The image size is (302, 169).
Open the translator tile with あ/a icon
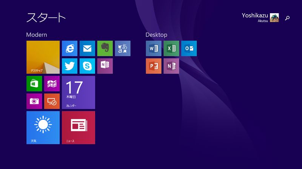pos(123,48)
